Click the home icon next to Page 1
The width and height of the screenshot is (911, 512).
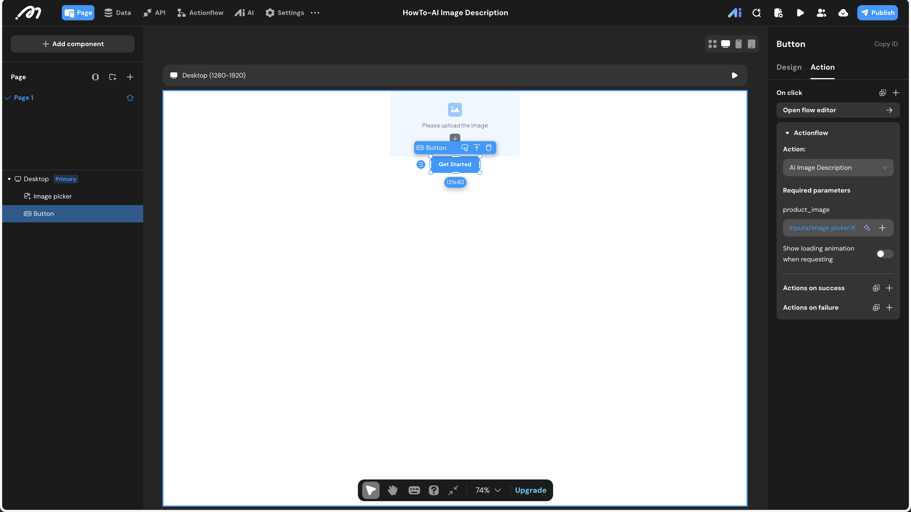130,98
